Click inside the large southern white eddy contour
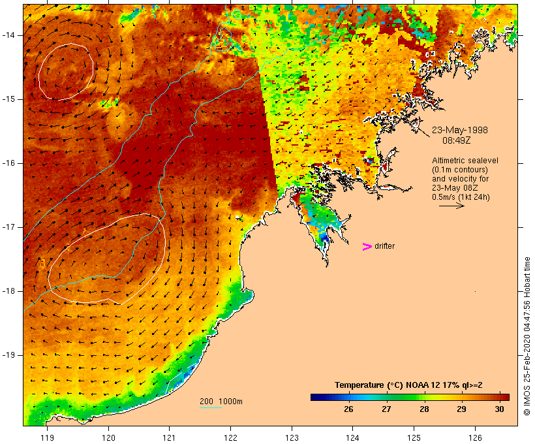Viewport: 535px width, 444px height. [106, 260]
